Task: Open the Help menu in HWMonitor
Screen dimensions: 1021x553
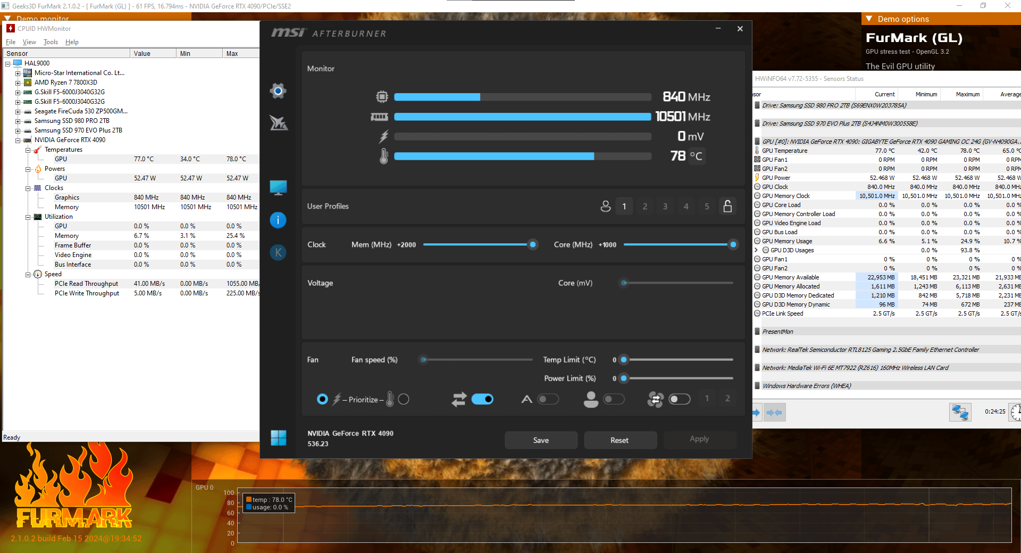Action: point(72,42)
